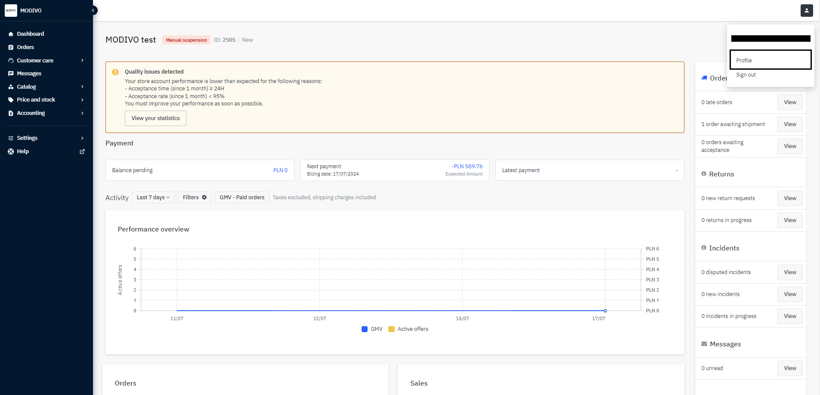Image resolution: width=820 pixels, height=395 pixels.
Task: Click the Next payment card
Action: click(x=395, y=170)
